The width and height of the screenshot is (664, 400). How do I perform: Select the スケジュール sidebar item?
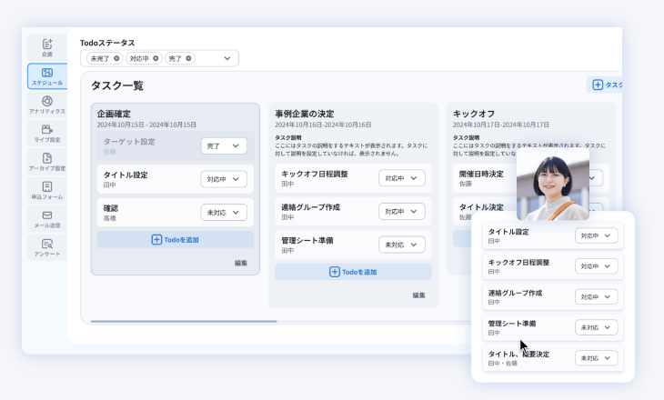[47, 76]
